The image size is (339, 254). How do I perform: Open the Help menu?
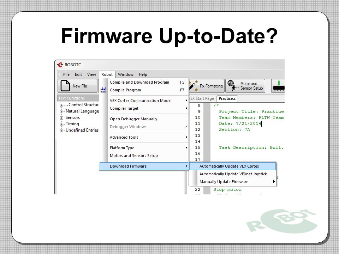point(143,74)
